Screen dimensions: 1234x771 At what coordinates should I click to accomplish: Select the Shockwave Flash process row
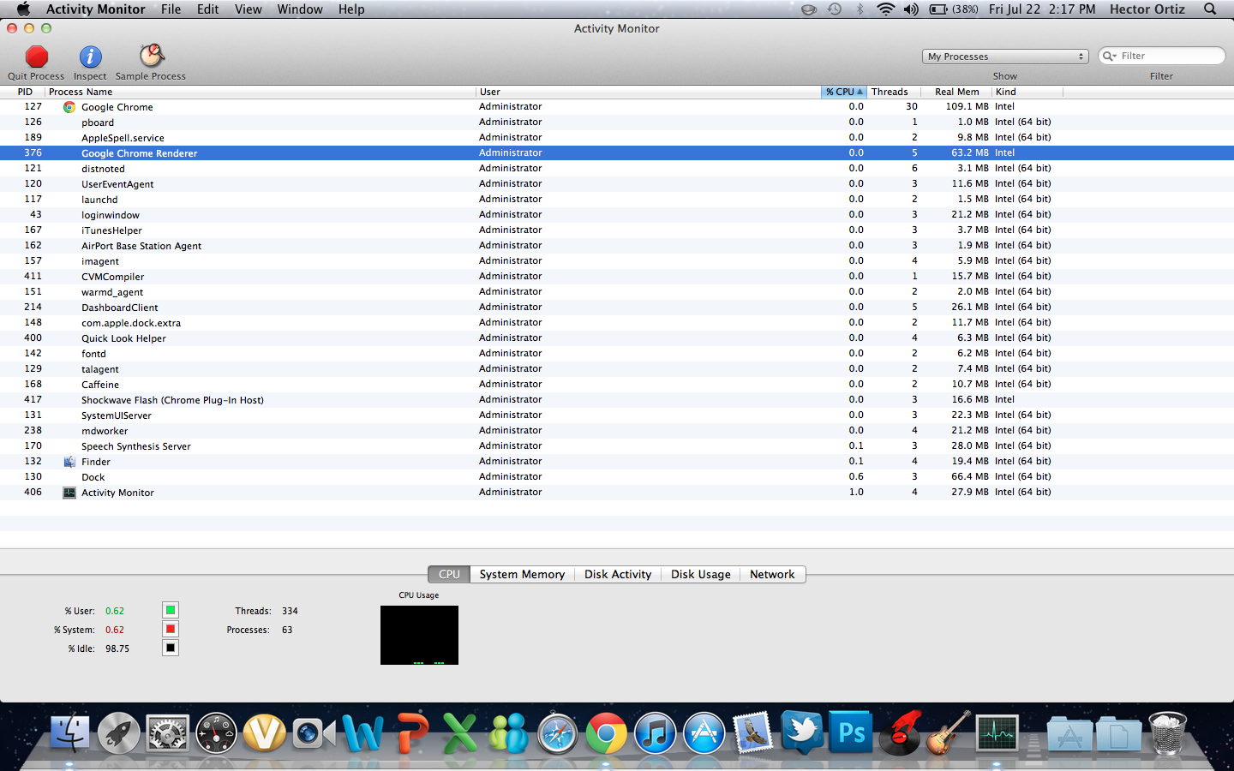[x=617, y=400]
